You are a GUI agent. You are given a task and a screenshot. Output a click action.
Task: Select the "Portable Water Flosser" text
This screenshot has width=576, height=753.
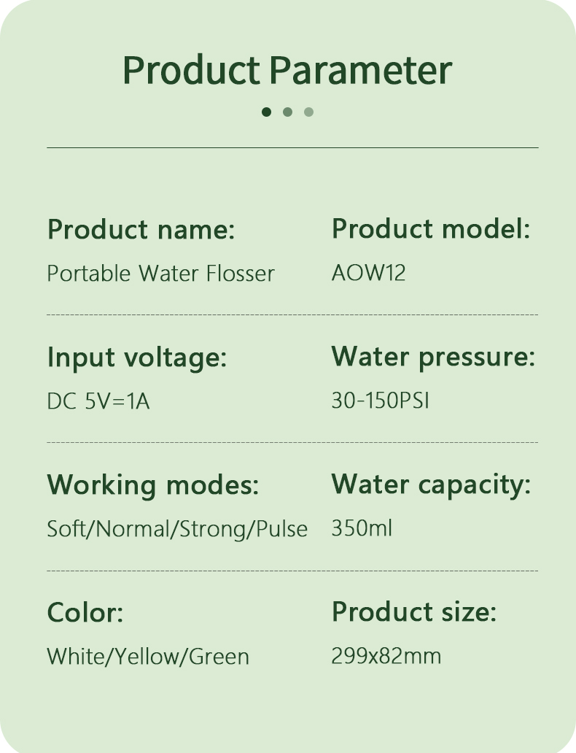(x=160, y=274)
